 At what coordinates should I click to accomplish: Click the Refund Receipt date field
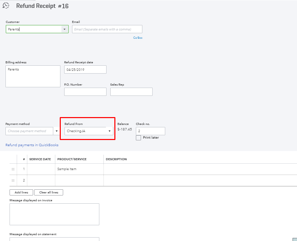tap(85, 69)
